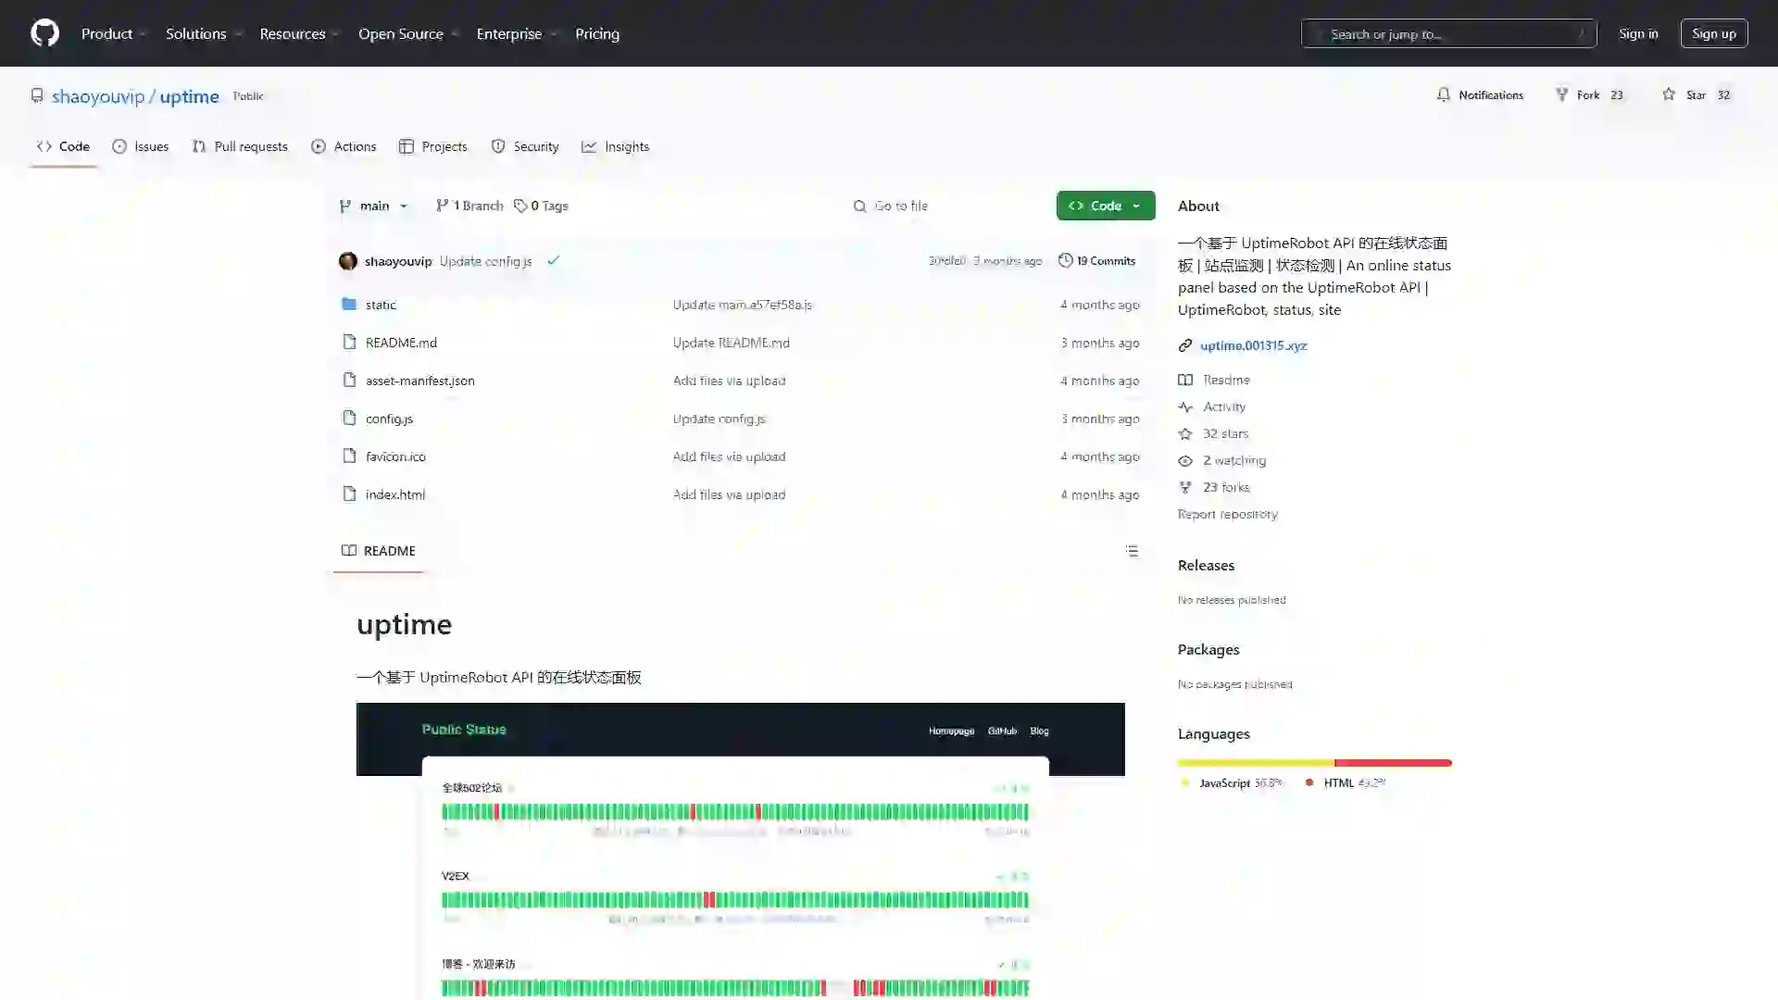Open the GitHub homepage logo
Screen dimensions: 1778x1000
[44, 33]
